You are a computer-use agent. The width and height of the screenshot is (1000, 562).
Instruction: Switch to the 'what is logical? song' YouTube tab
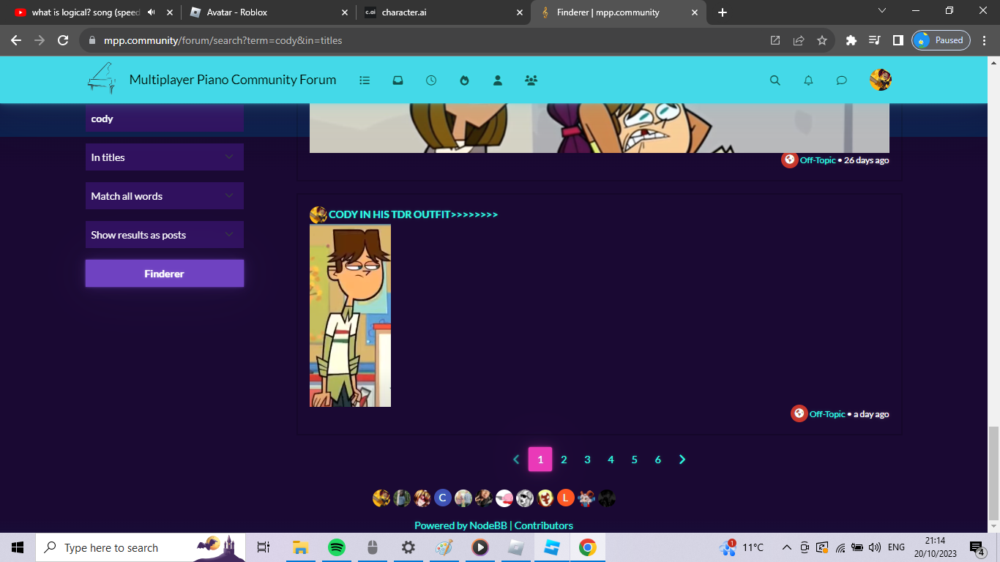[92, 12]
